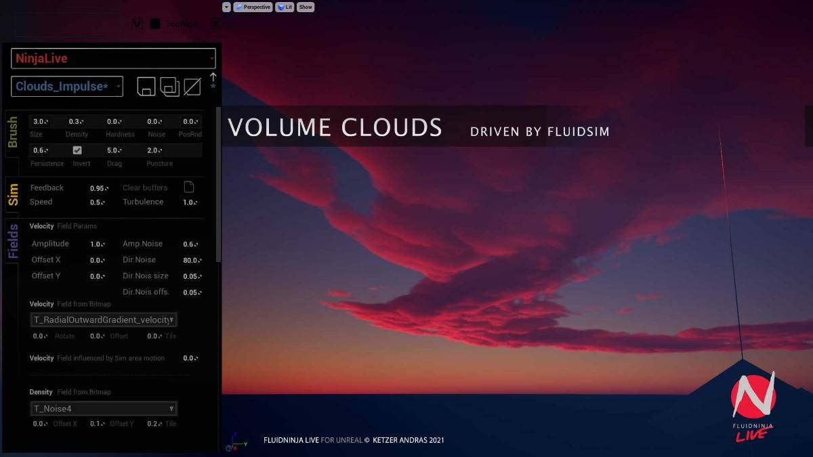Click the Amp.Noise value 0.6
813x457 pixels.
190,244
